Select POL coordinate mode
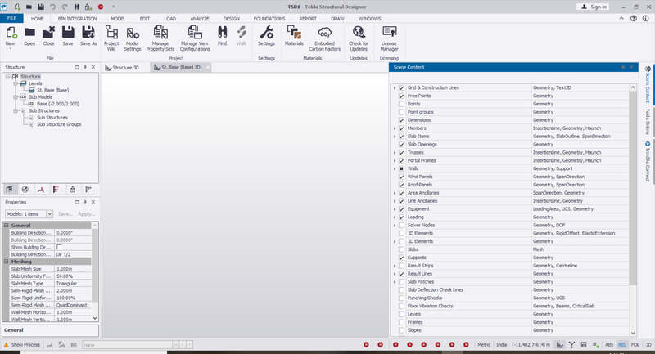The width and height of the screenshot is (655, 354). (x=635, y=345)
